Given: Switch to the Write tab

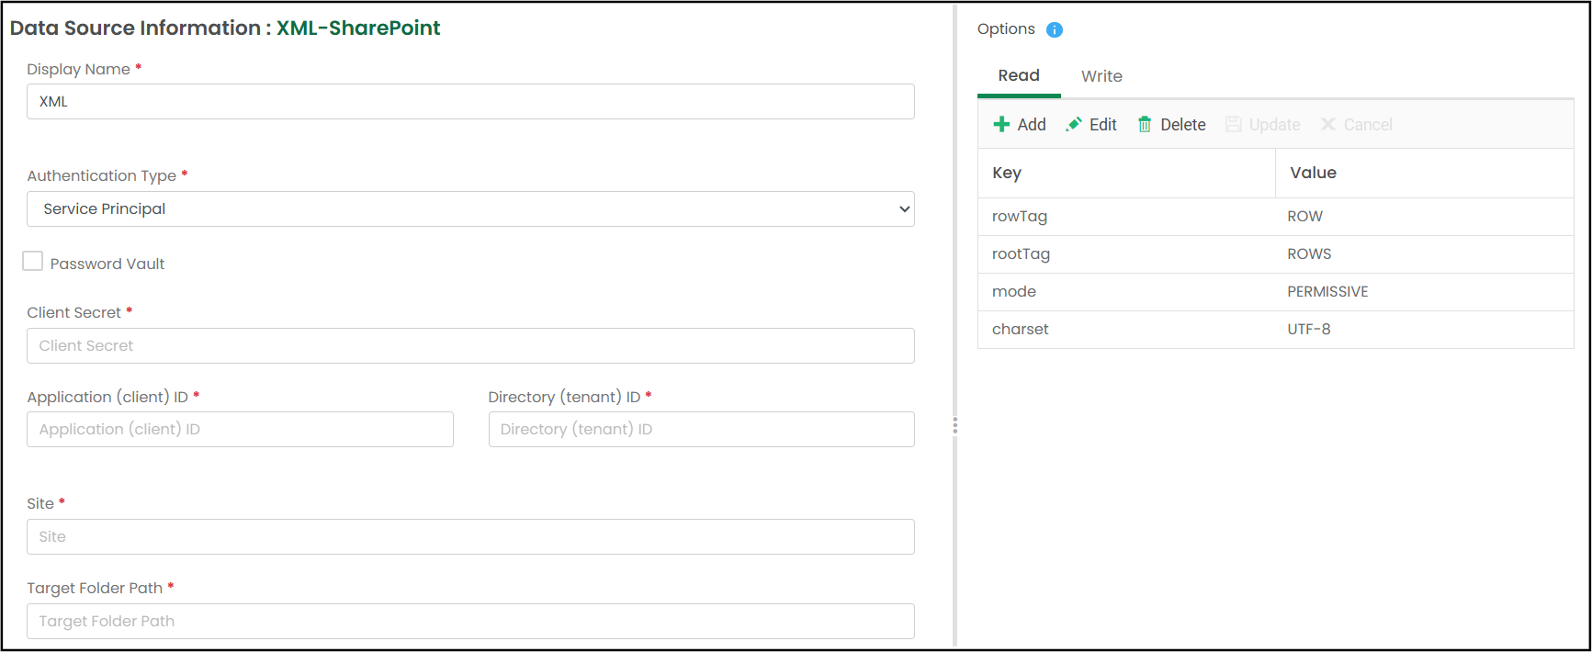Looking at the screenshot, I should click(x=1101, y=76).
